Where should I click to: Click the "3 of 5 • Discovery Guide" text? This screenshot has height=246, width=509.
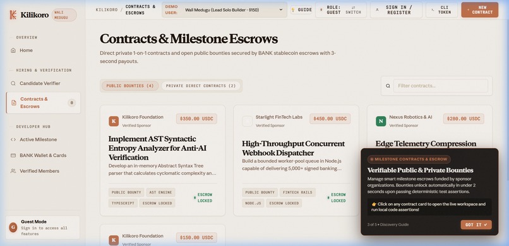(388, 225)
